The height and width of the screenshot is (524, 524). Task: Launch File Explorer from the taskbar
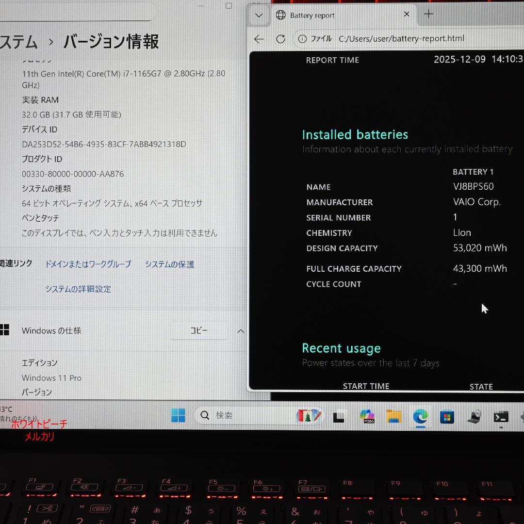pyautogui.click(x=393, y=416)
